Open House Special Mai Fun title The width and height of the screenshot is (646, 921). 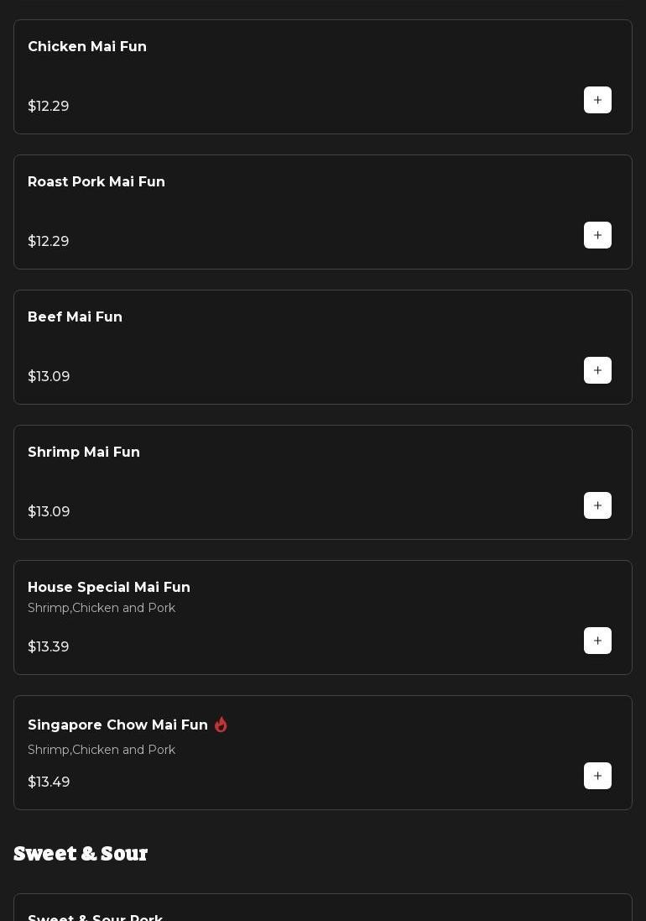(x=109, y=588)
